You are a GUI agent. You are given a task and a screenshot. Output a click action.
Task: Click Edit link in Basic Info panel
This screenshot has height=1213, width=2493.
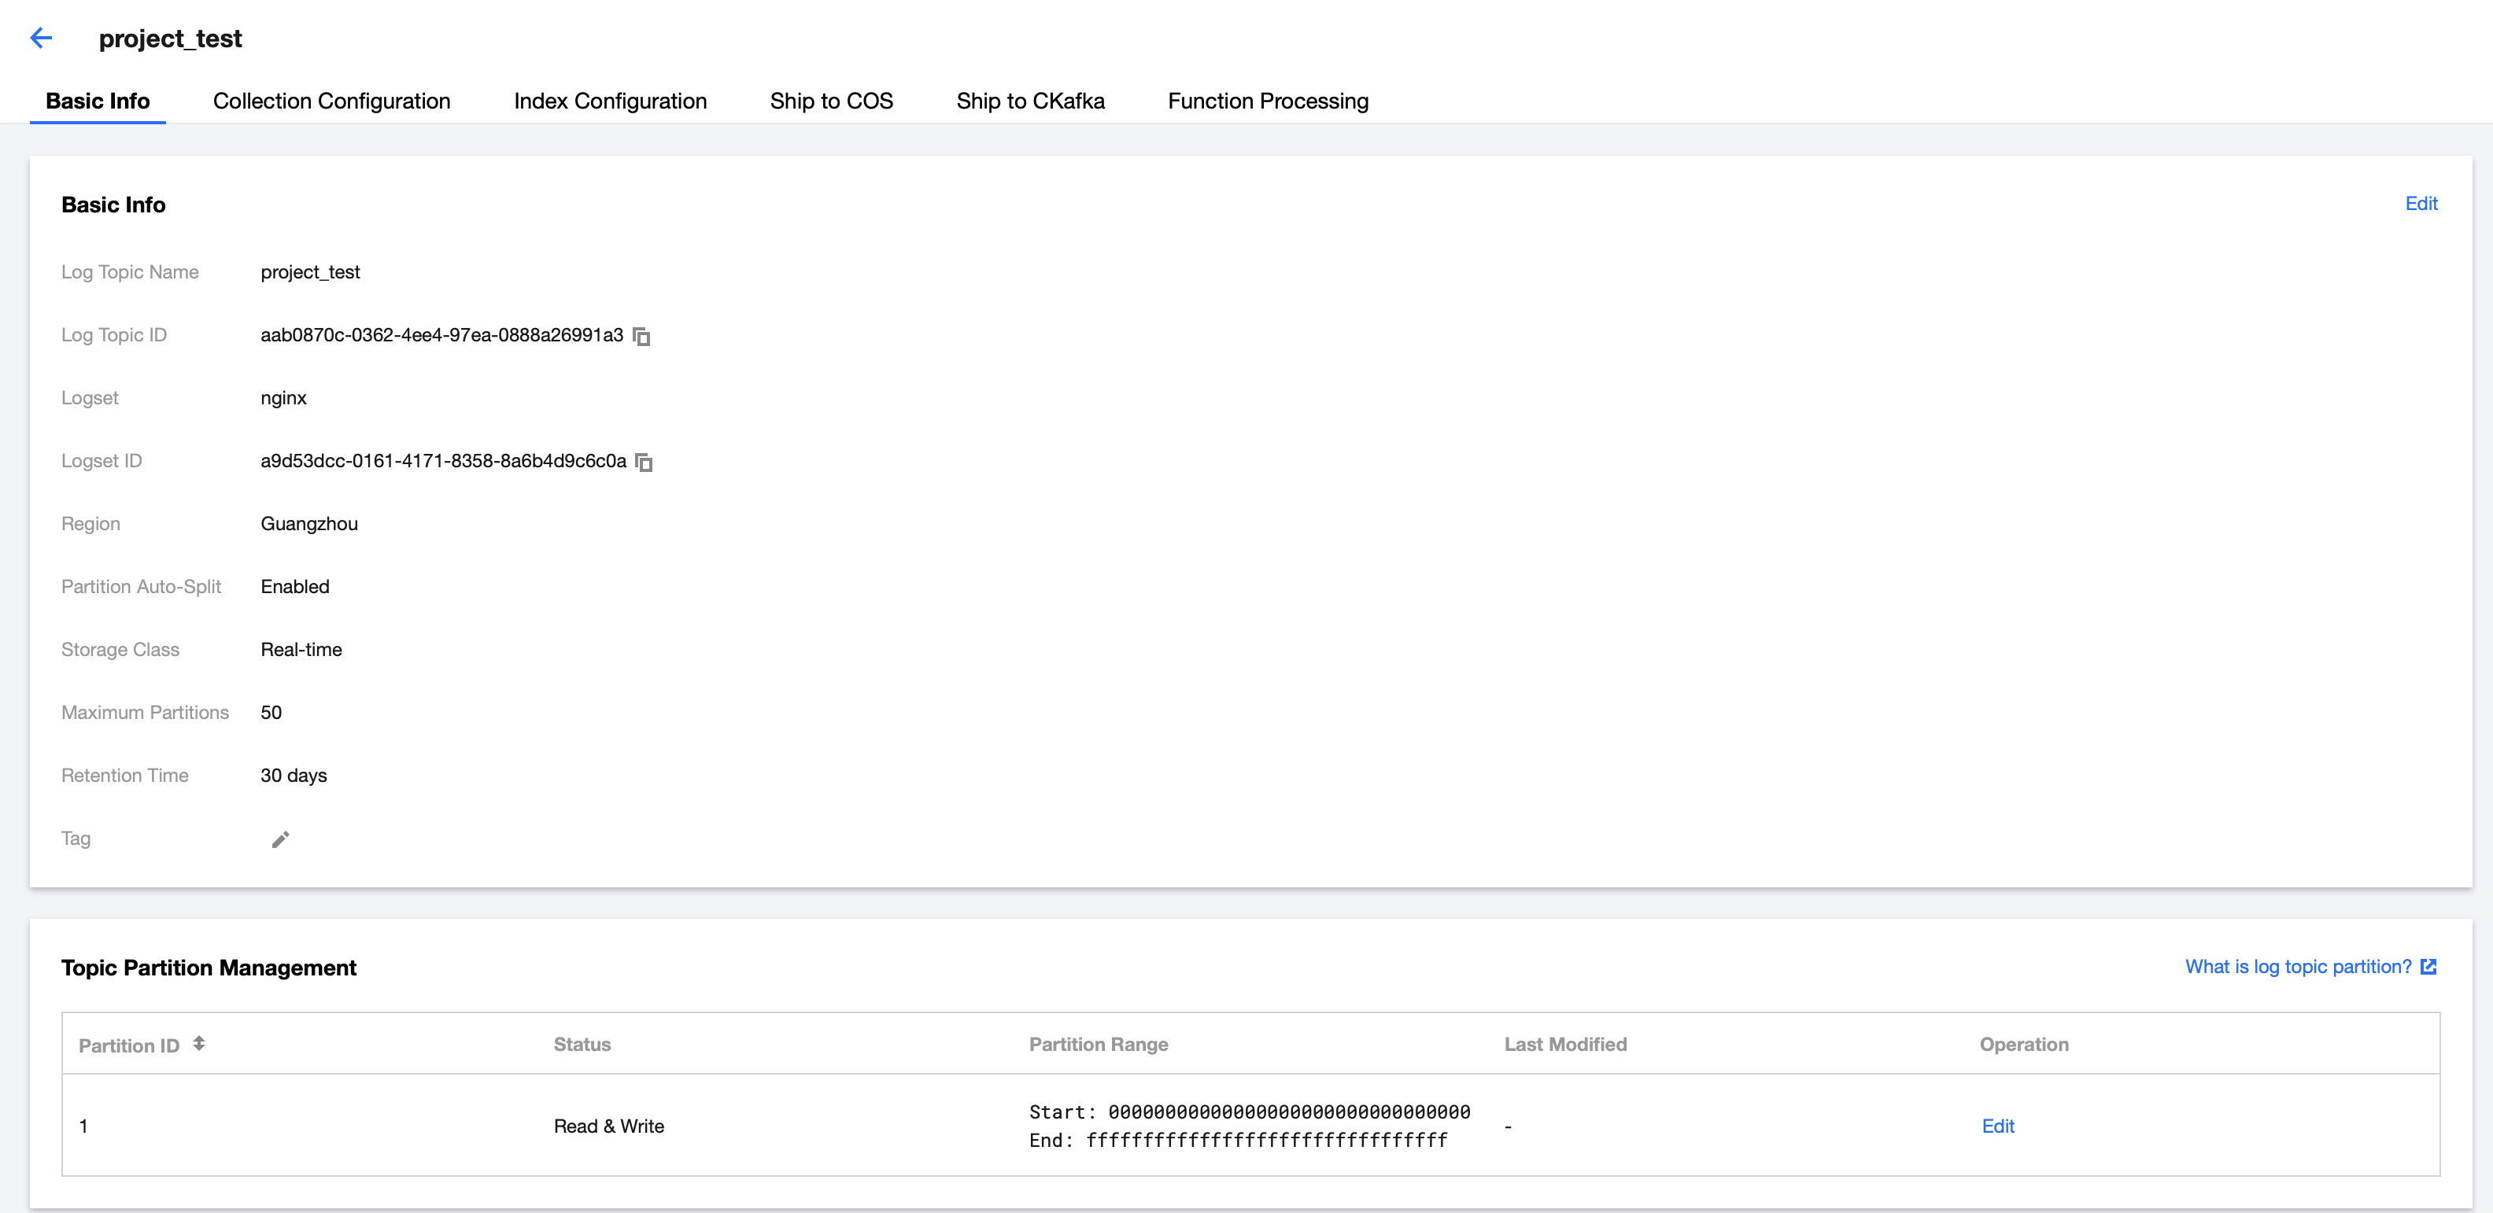click(x=2421, y=203)
